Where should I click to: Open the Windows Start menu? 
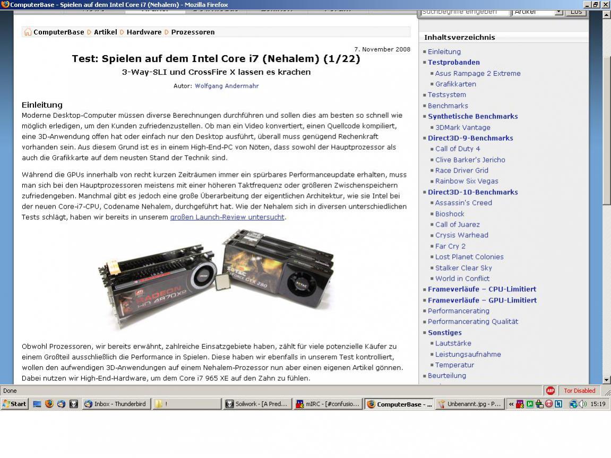click(x=15, y=404)
